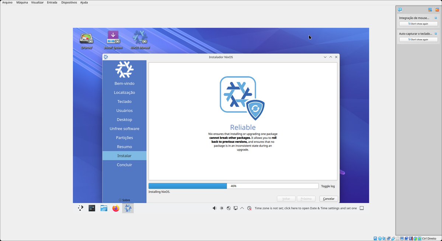442x241 pixels.
Task: Click the Sobre button in installer
Action: pos(124,200)
